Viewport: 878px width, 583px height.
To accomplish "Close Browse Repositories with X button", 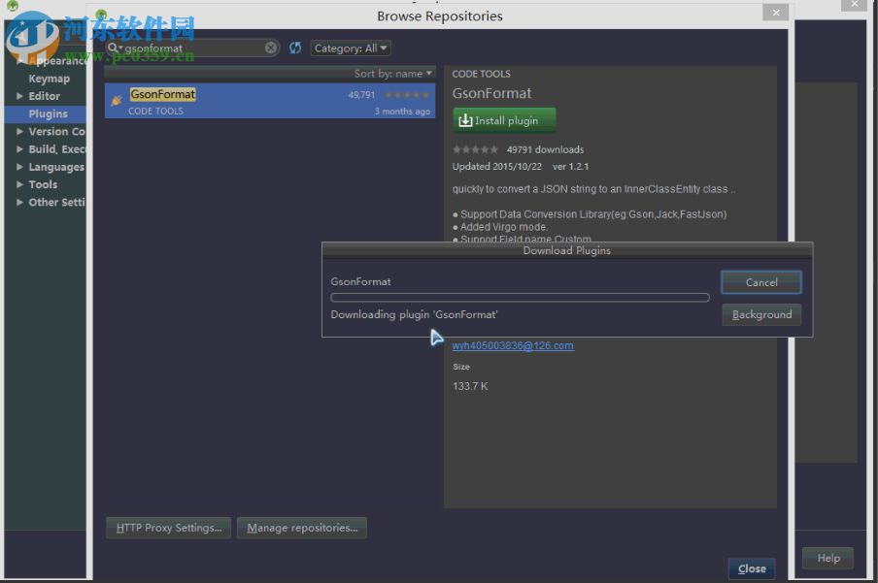I will point(775,13).
